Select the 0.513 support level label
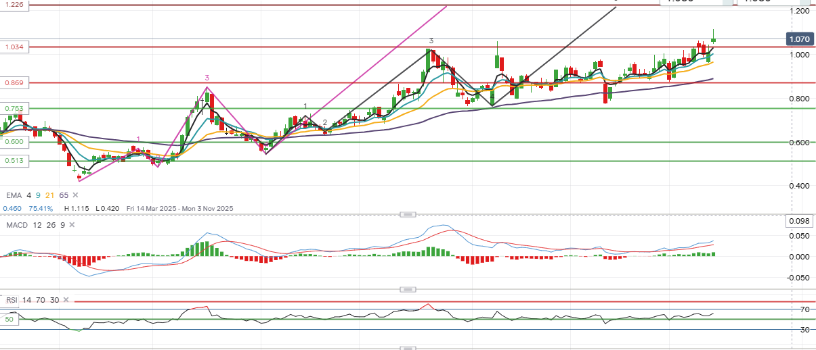 coord(14,161)
